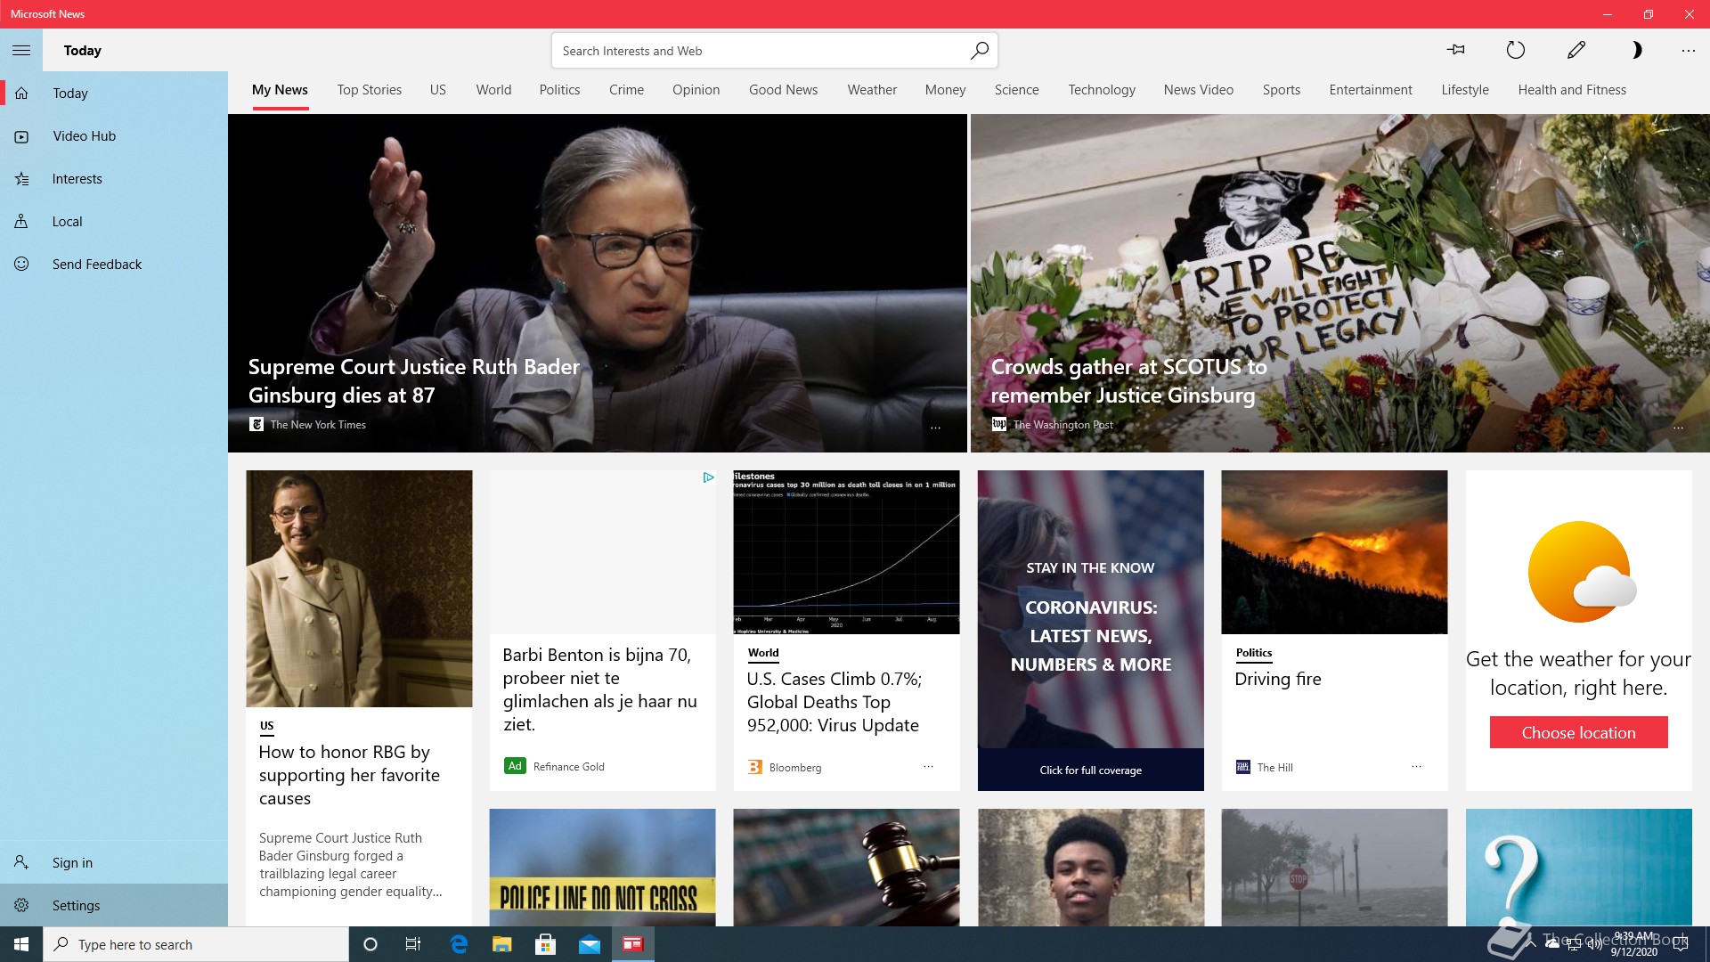This screenshot has height=962, width=1710.
Task: Switch to Top Stories tab
Action: (370, 90)
